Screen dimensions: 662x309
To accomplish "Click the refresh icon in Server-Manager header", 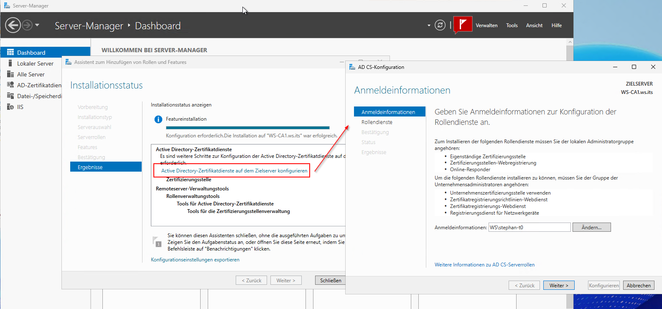I will tap(440, 25).
